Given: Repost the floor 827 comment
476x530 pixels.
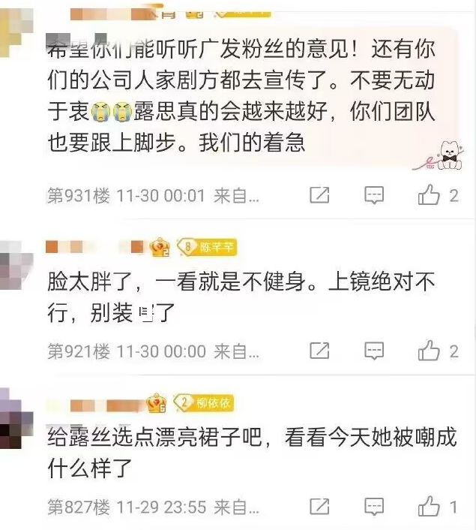Looking at the screenshot, I should click(x=319, y=506).
